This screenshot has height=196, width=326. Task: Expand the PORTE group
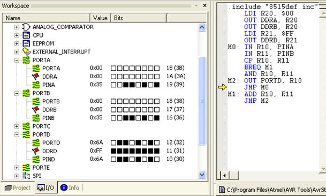click(17, 168)
